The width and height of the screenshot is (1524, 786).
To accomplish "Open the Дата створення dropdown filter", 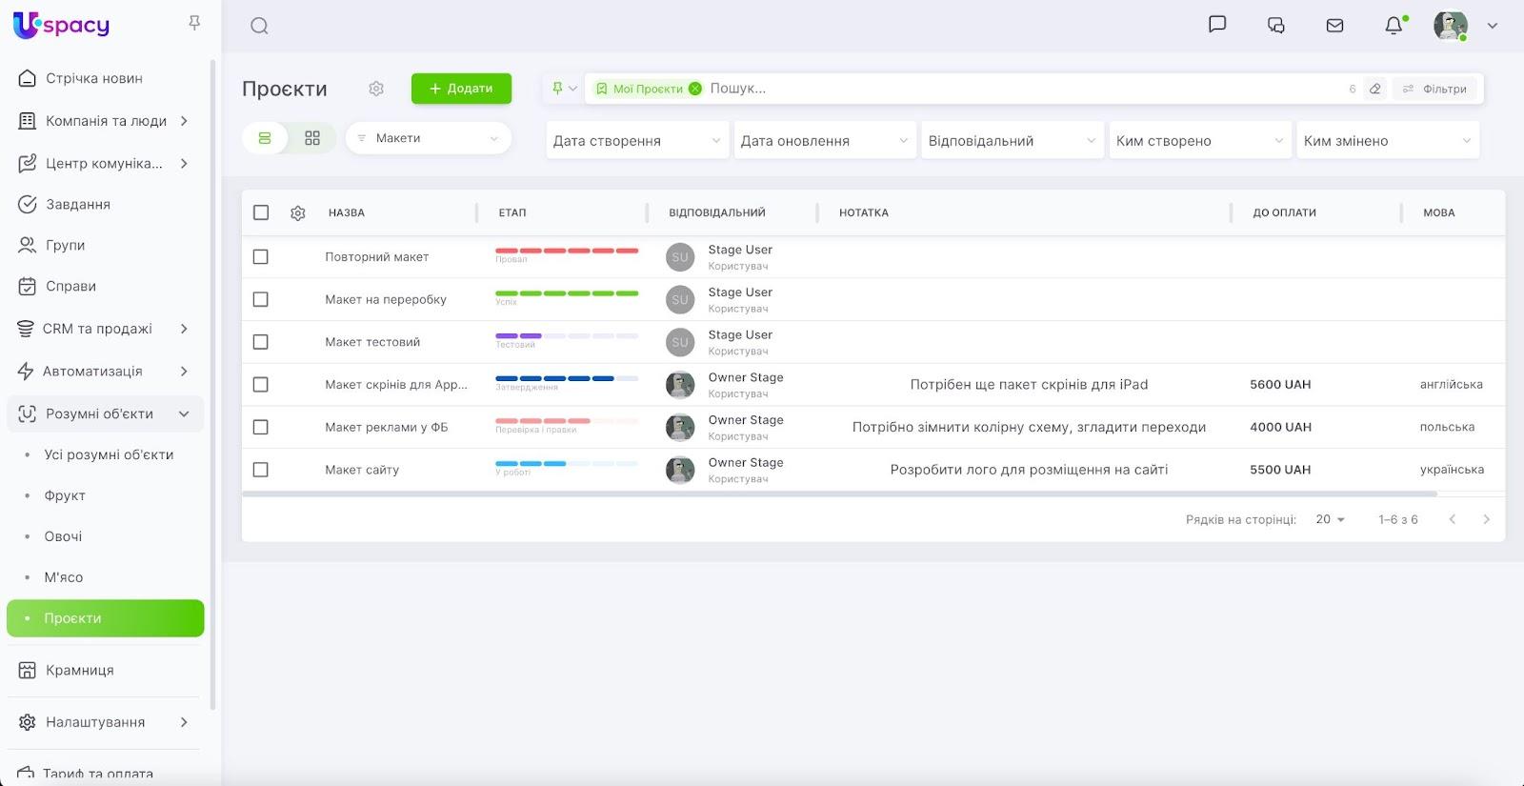I will pos(636,141).
